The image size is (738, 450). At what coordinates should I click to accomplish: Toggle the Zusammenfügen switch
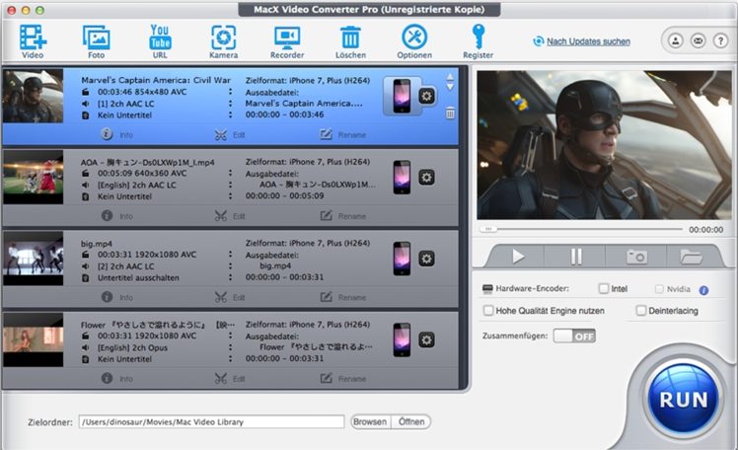pyautogui.click(x=573, y=336)
